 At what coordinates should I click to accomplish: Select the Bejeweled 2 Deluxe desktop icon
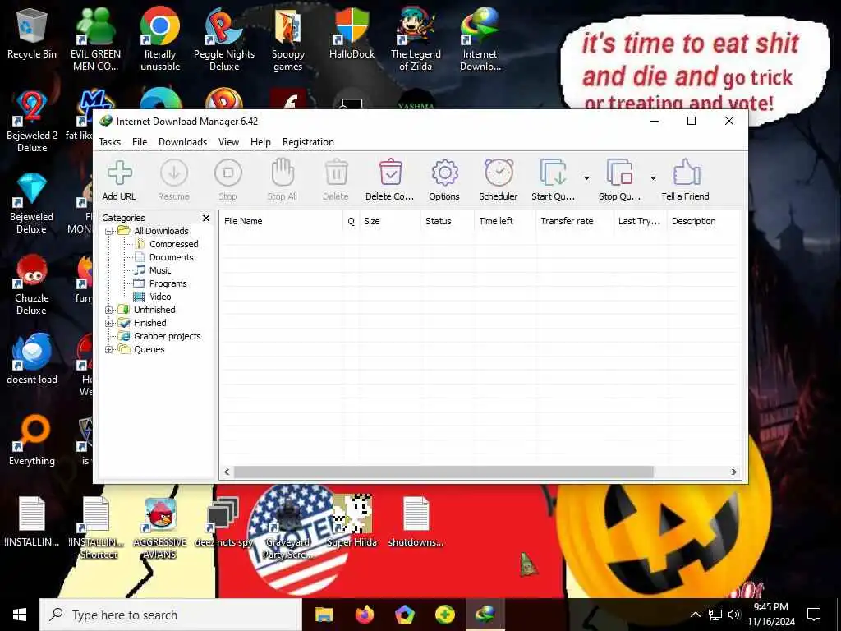[32, 122]
